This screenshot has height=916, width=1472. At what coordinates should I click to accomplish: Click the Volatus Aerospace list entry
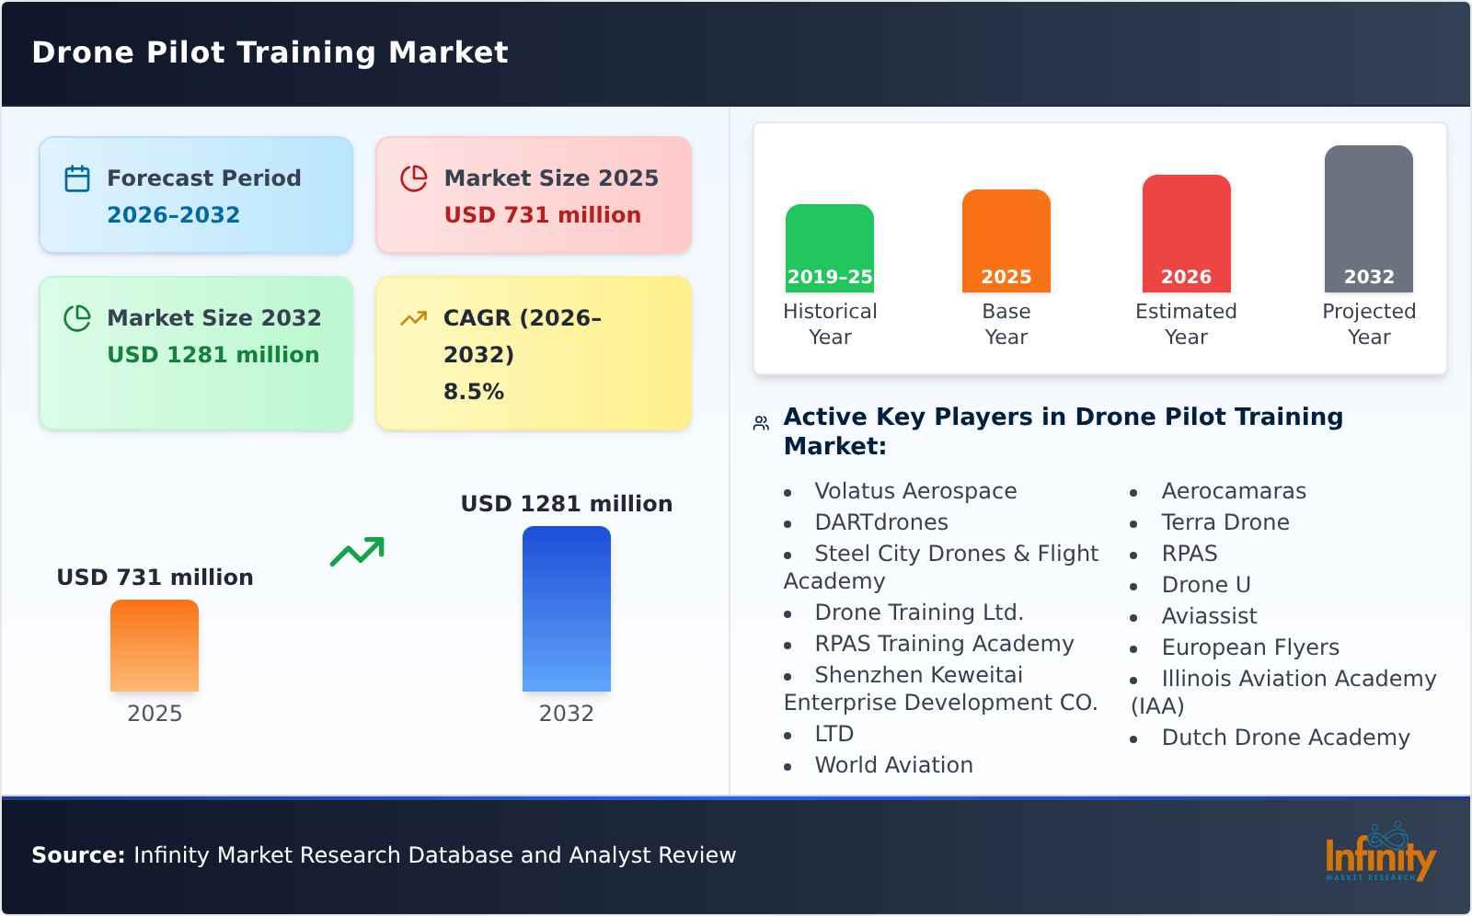[916, 490]
